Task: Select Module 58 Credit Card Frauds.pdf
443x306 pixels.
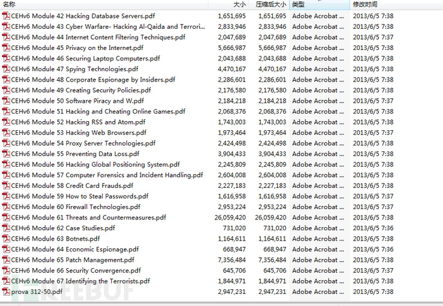Action: pos(72,186)
